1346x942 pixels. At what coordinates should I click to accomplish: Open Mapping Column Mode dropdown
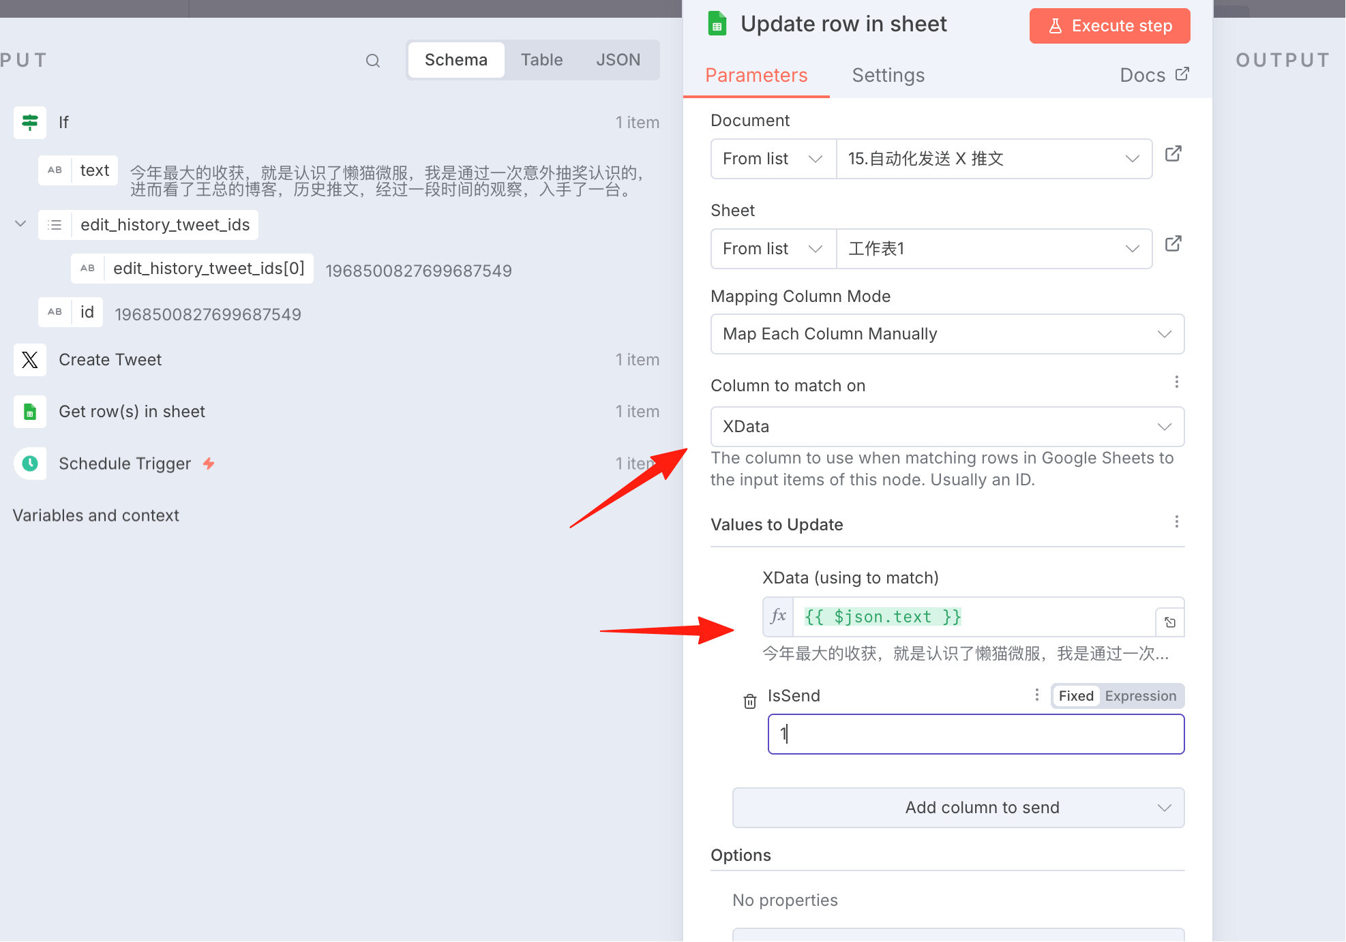click(947, 334)
